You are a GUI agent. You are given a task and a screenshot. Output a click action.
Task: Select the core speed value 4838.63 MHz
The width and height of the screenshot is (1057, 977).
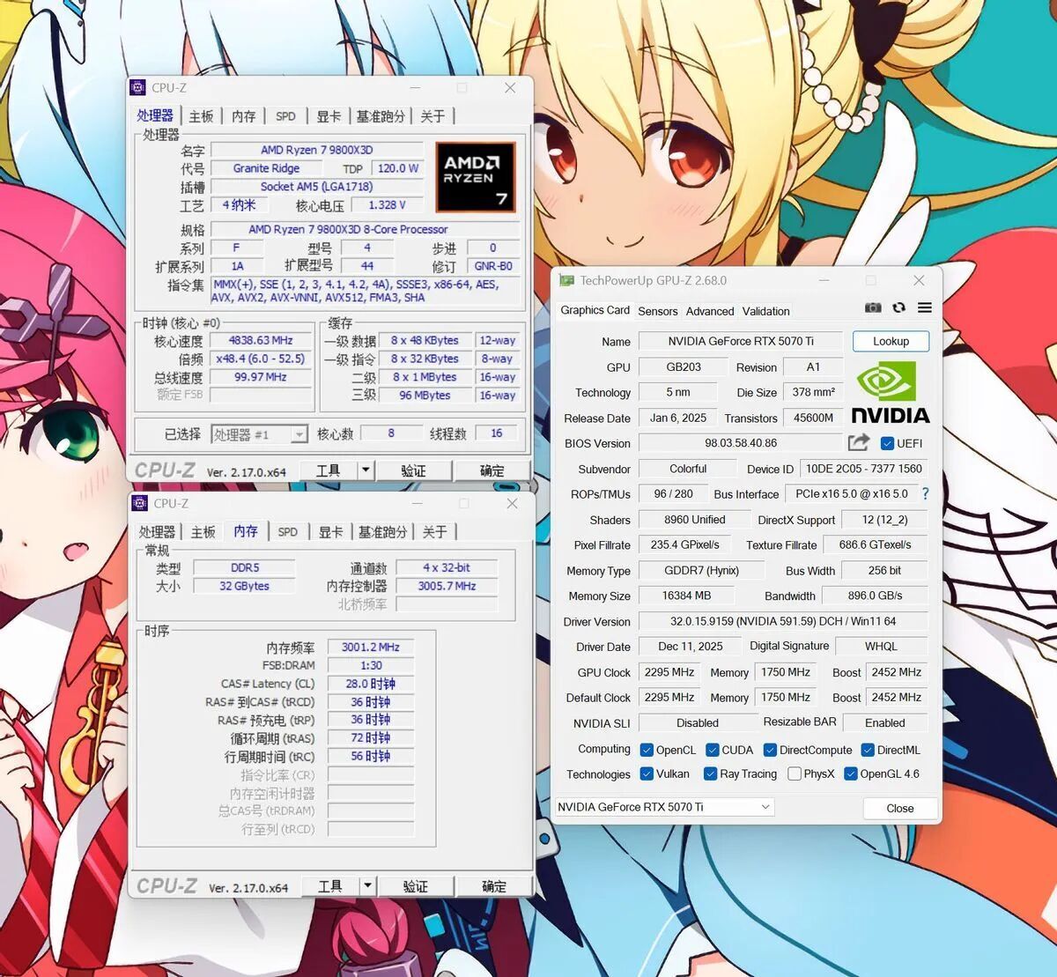click(261, 340)
